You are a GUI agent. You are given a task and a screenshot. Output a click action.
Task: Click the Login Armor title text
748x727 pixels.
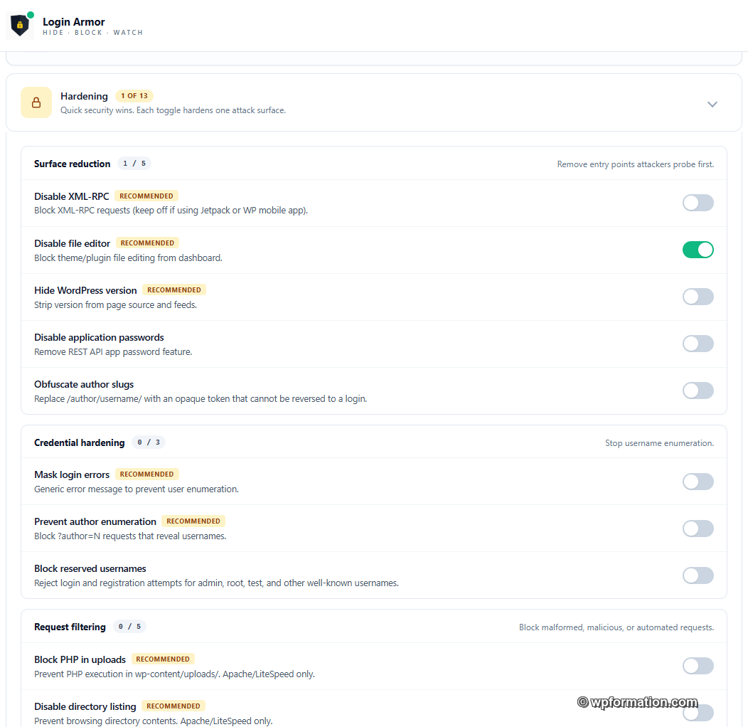pyautogui.click(x=73, y=22)
